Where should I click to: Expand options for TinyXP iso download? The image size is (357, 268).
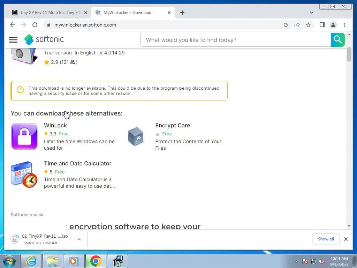pyautogui.click(x=79, y=239)
